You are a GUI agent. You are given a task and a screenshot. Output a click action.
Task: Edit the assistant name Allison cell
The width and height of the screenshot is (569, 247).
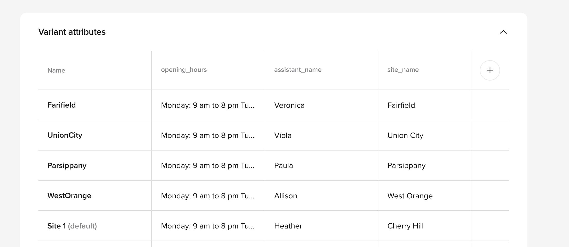pos(286,196)
